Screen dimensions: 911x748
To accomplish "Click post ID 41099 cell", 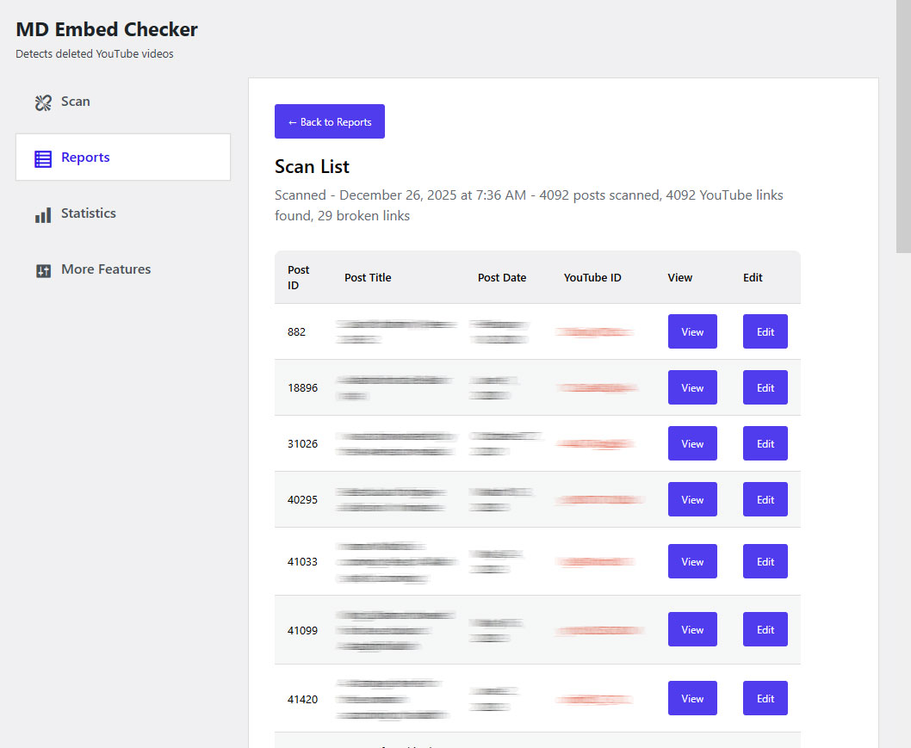I will [x=303, y=630].
